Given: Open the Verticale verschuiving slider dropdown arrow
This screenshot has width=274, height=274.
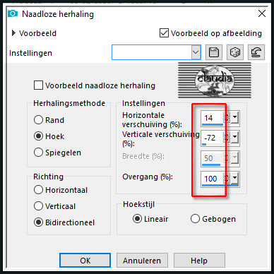Looking at the screenshot, I should tap(234, 137).
